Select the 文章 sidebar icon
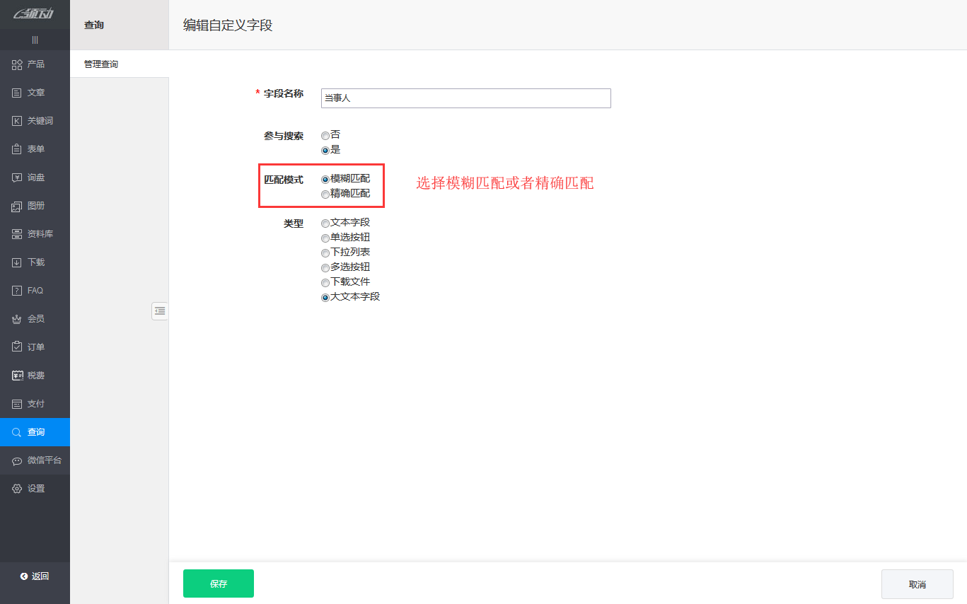The width and height of the screenshot is (967, 604). pyautogui.click(x=35, y=92)
